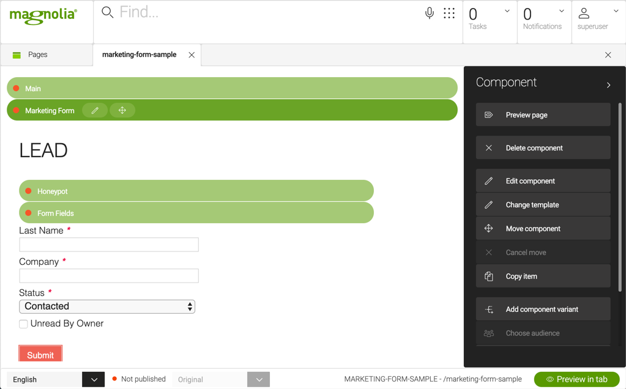
Task: Select the Marketing Form component bar
Action: click(232, 110)
